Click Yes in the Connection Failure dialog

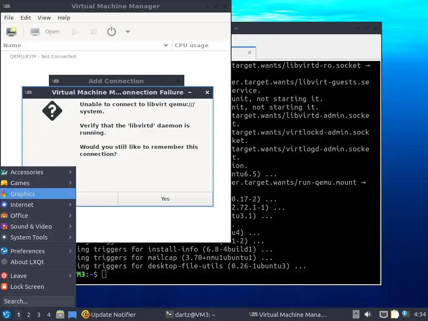165,199
